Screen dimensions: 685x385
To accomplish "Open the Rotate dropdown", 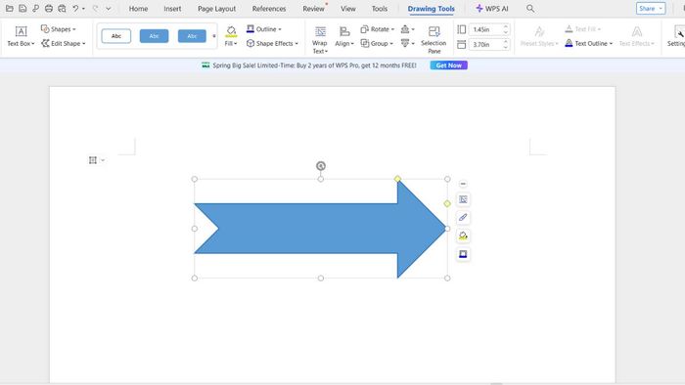I will (377, 29).
